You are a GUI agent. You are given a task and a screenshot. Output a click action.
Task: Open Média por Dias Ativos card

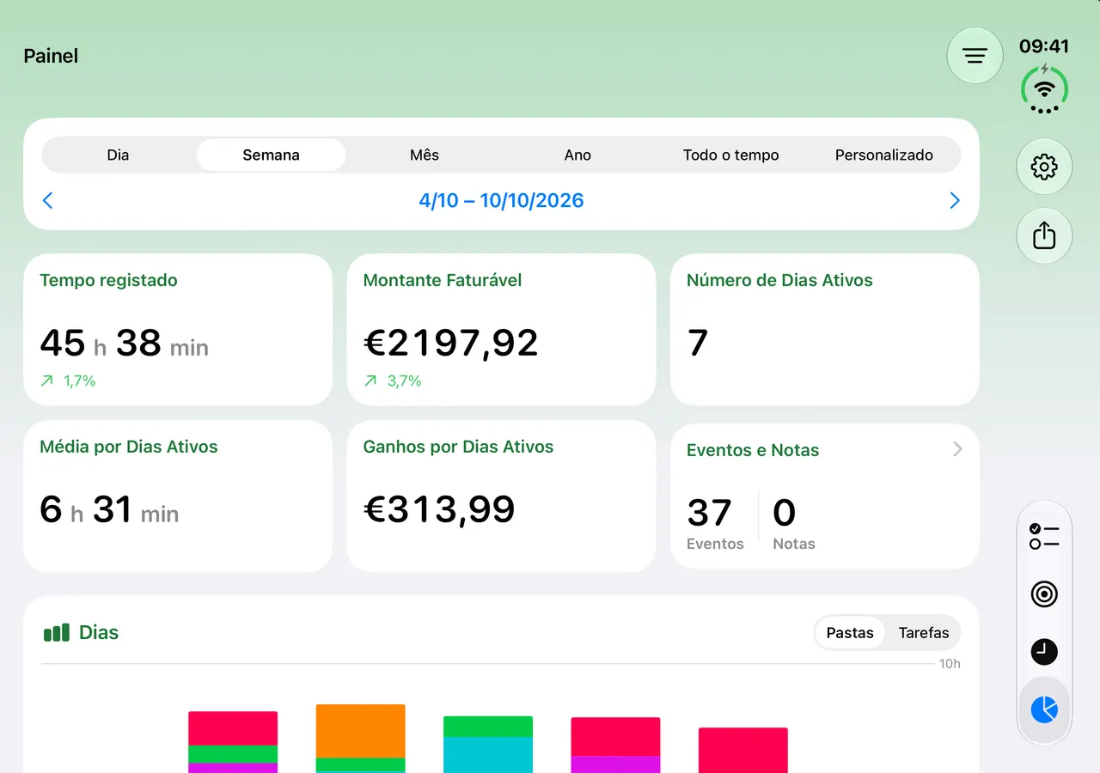(x=178, y=496)
